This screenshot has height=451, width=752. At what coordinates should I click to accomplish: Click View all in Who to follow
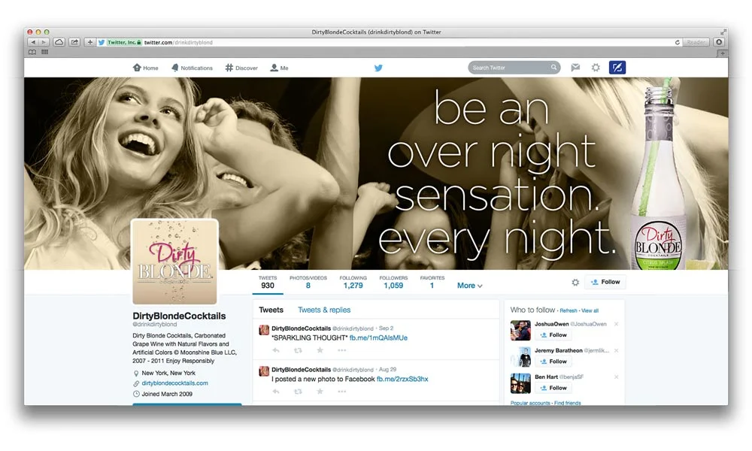click(590, 310)
